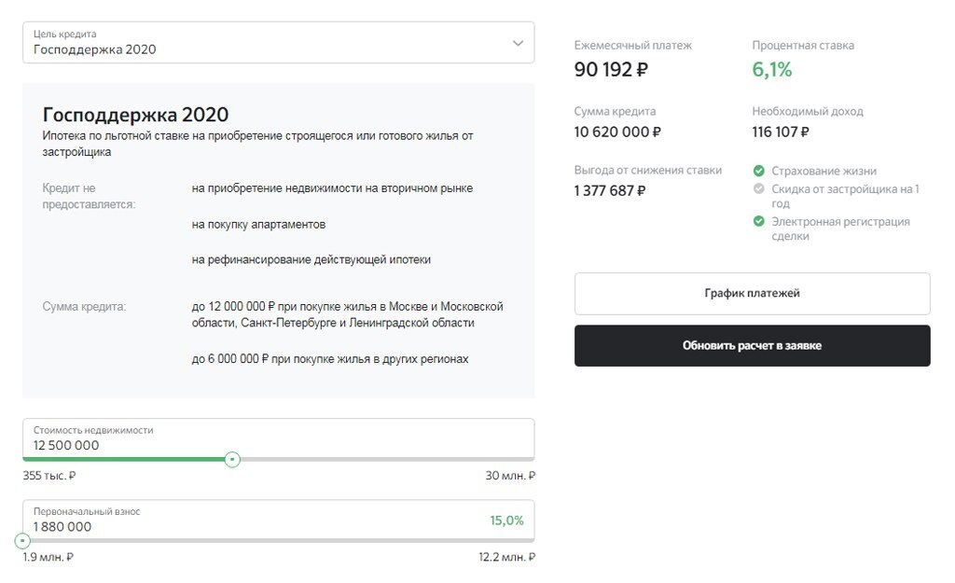Click the 1 377 687 ₽ savings value
This screenshot has width=955, height=583.
click(610, 190)
